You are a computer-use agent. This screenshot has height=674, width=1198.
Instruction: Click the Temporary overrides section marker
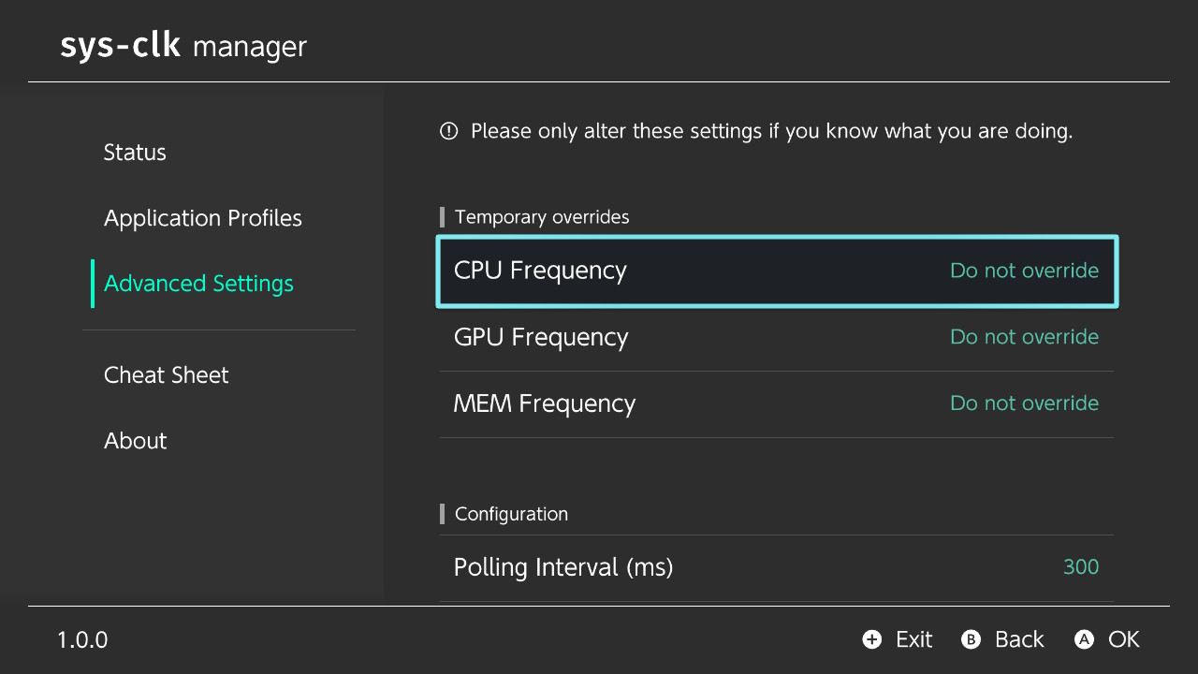tap(442, 216)
